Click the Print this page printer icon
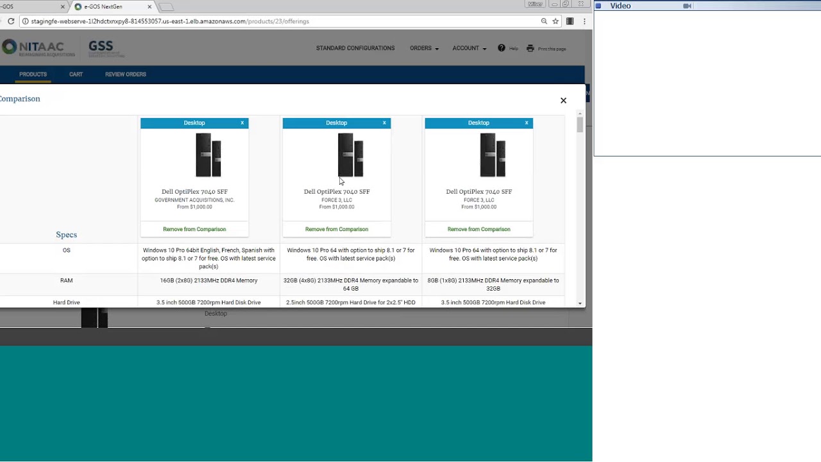The image size is (821, 462). [x=530, y=48]
